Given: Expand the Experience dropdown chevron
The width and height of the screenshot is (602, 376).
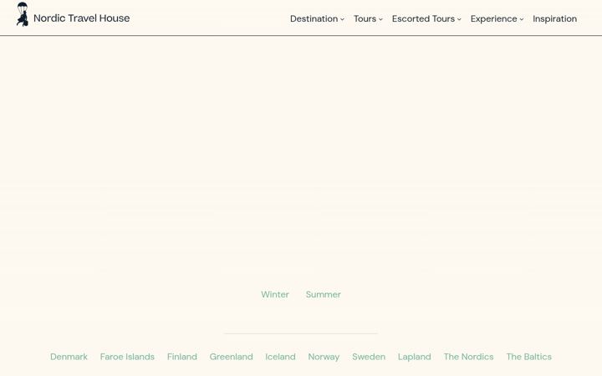Looking at the screenshot, I should pyautogui.click(x=522, y=19).
